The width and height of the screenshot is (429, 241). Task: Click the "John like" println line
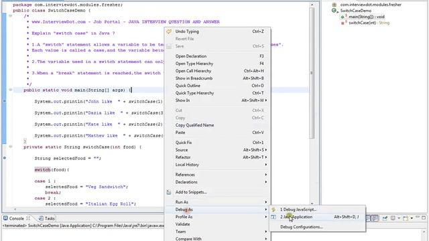click(x=99, y=101)
